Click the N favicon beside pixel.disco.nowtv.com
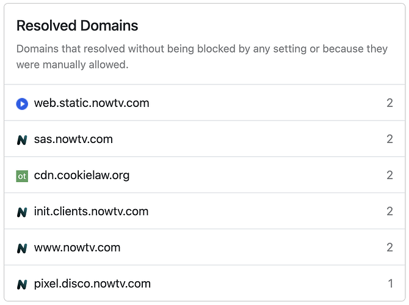 click(x=22, y=284)
